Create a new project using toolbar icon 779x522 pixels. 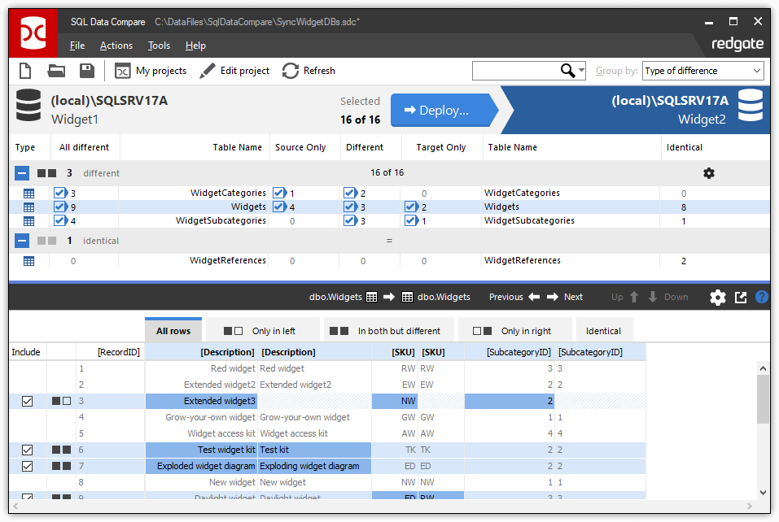tap(24, 71)
